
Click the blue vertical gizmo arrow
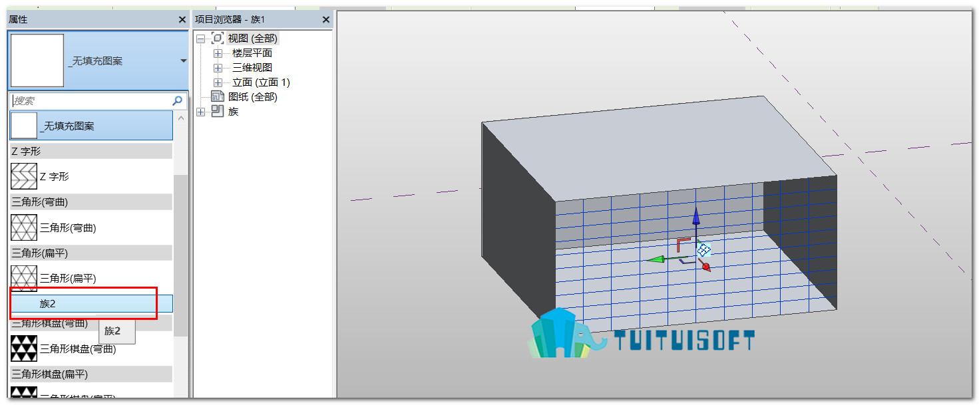[696, 223]
